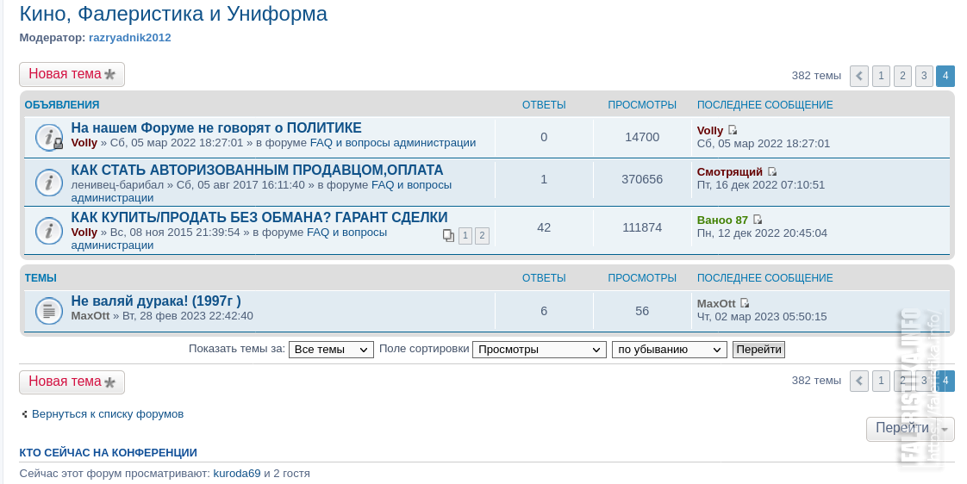Image resolution: width=967 pixels, height=484 pixels.
Task: Click date Чт, 02 мар 2023 05:50:15
Action: coord(762,317)
